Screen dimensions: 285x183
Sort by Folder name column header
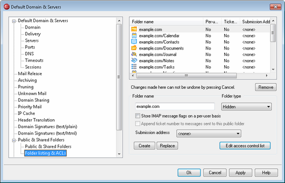(x=167, y=22)
